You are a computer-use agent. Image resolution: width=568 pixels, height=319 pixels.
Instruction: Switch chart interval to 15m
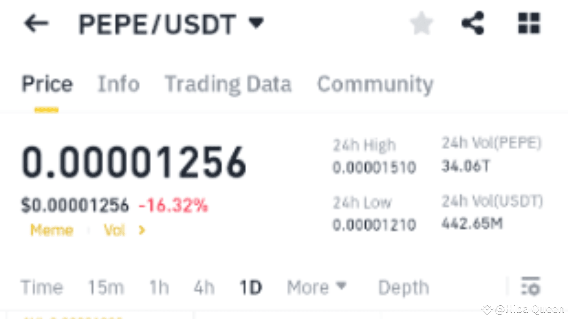[x=106, y=287]
